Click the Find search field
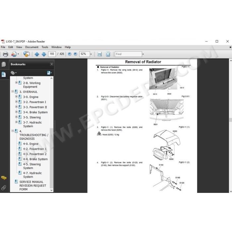Image resolution: width=232 pixels, height=232 pixels. point(128,54)
